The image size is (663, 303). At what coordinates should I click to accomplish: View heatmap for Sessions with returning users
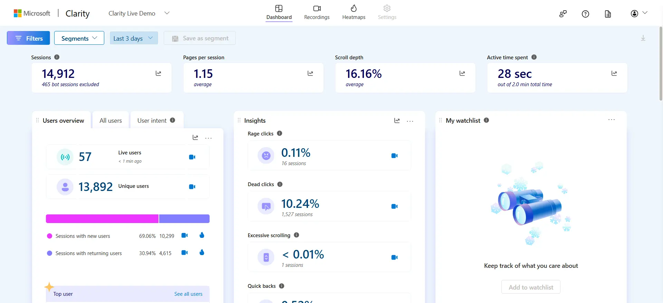[202, 252]
